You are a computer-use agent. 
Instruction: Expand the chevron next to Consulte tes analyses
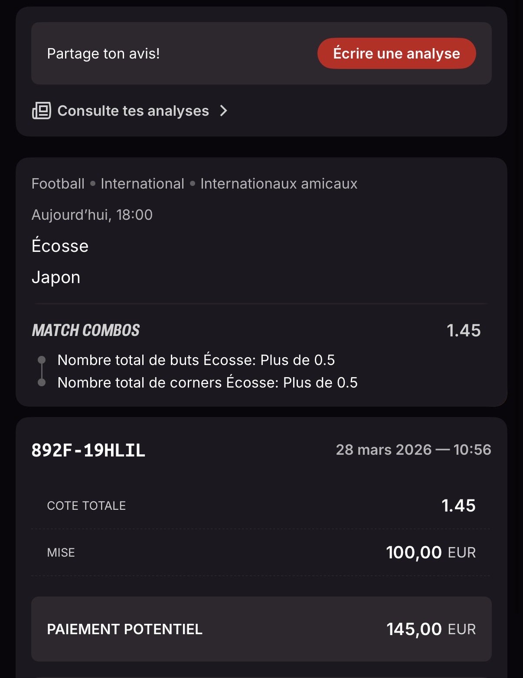coord(223,111)
